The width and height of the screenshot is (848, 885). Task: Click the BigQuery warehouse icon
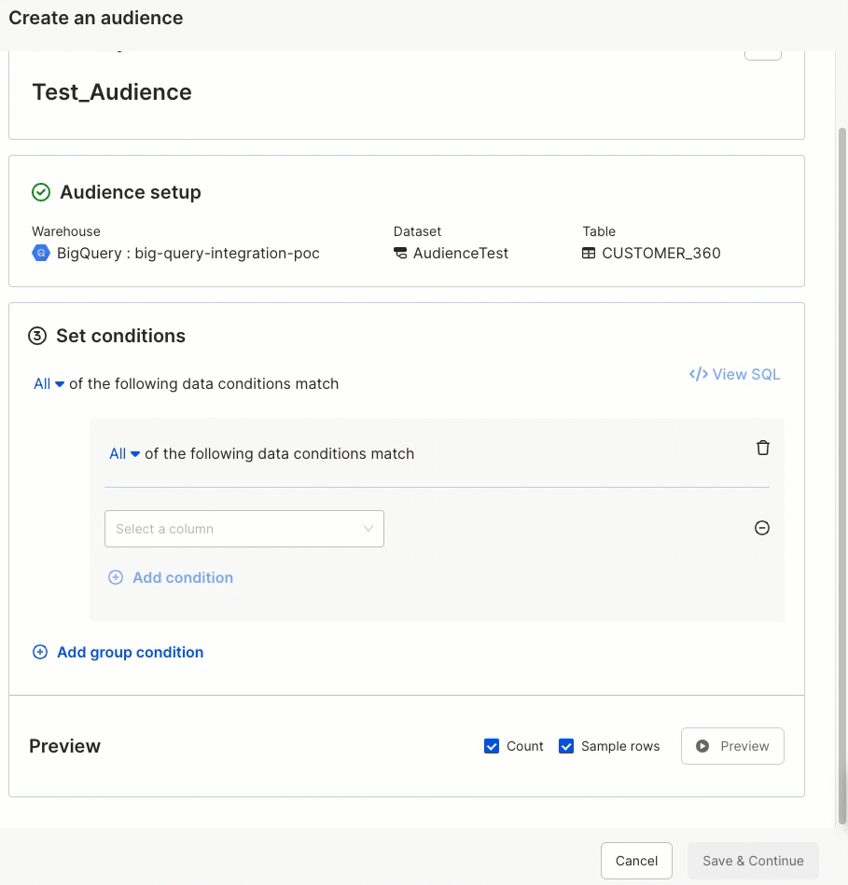pyautogui.click(x=41, y=253)
